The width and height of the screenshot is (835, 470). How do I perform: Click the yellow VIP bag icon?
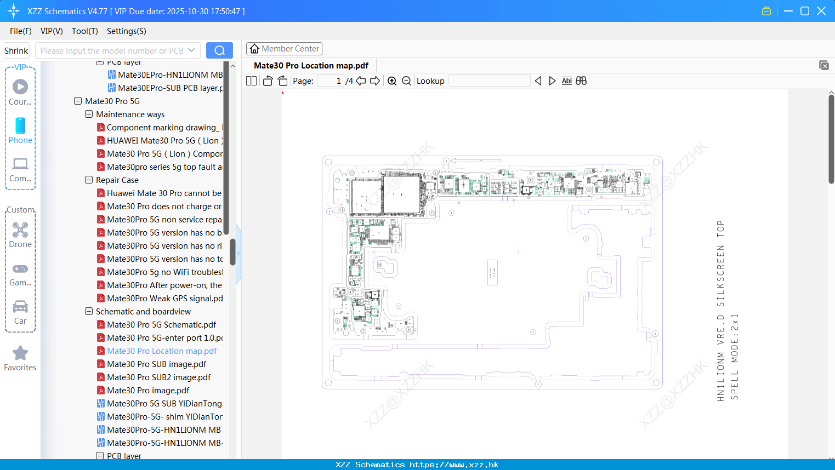(766, 11)
